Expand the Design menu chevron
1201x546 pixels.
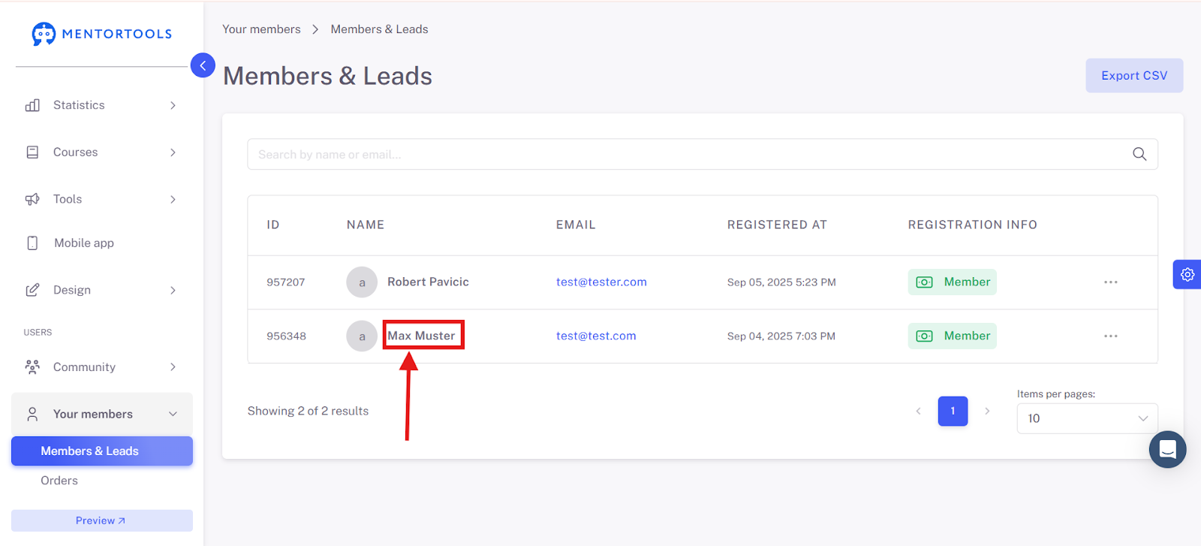point(173,290)
